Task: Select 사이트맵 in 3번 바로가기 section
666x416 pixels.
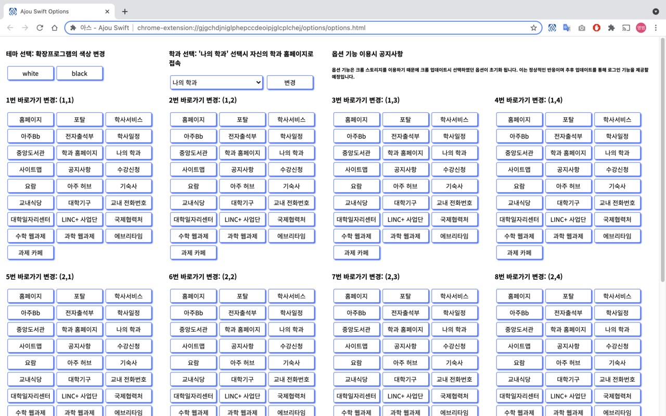Action: click(356, 170)
